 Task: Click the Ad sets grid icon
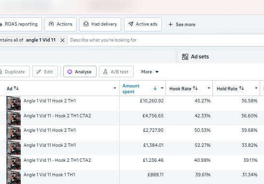[185, 57]
